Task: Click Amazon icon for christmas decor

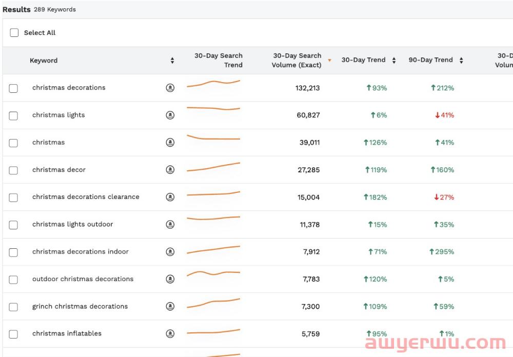Action: point(170,170)
